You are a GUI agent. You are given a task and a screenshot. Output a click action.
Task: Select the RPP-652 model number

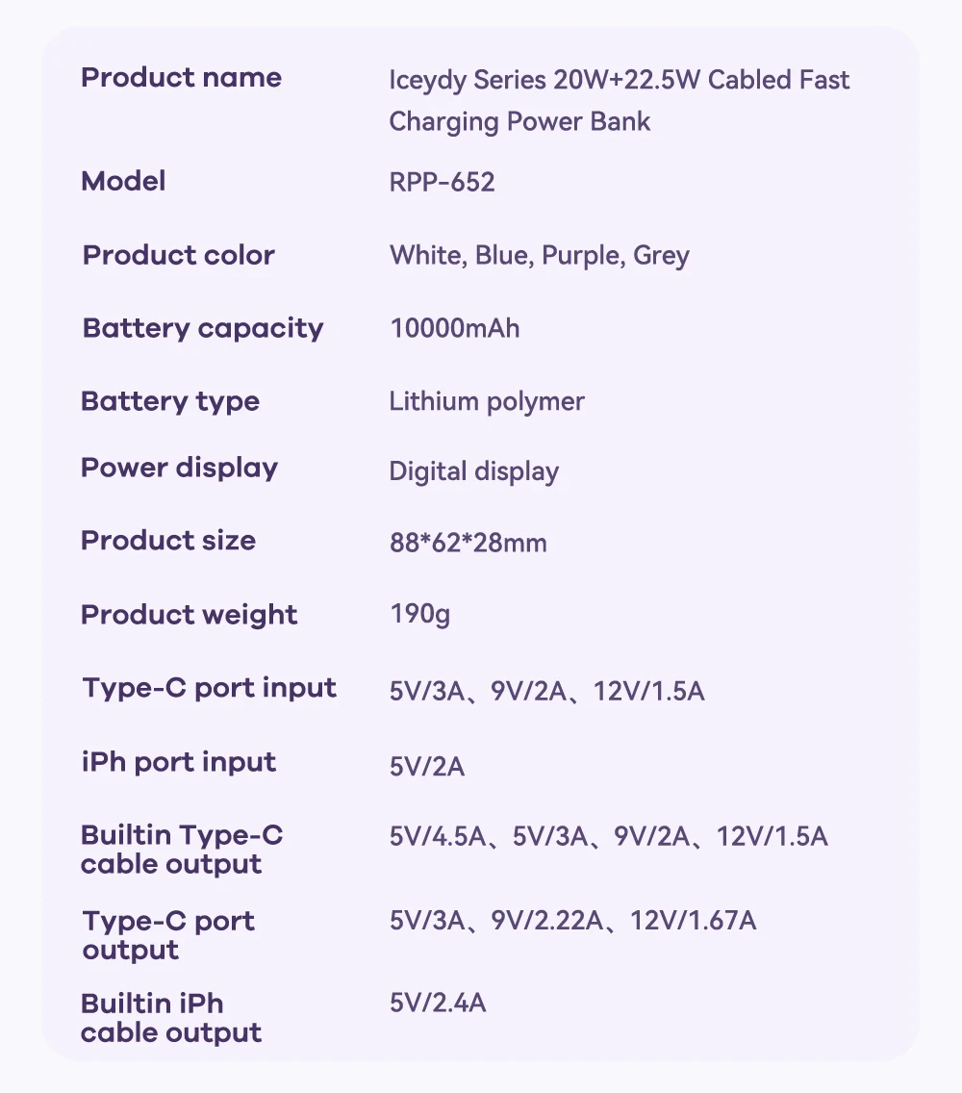click(x=442, y=182)
